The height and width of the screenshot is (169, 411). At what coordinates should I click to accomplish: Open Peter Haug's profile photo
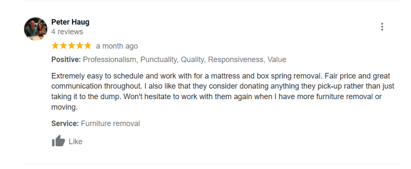pyautogui.click(x=36, y=29)
